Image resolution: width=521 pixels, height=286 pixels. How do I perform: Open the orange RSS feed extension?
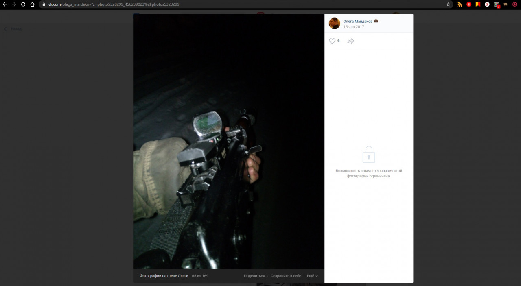pyautogui.click(x=460, y=4)
